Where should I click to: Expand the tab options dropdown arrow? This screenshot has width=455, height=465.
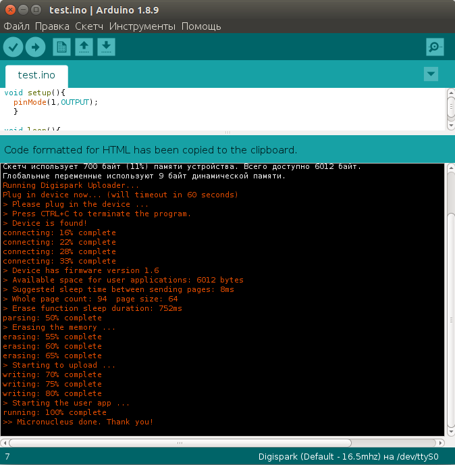pos(431,74)
